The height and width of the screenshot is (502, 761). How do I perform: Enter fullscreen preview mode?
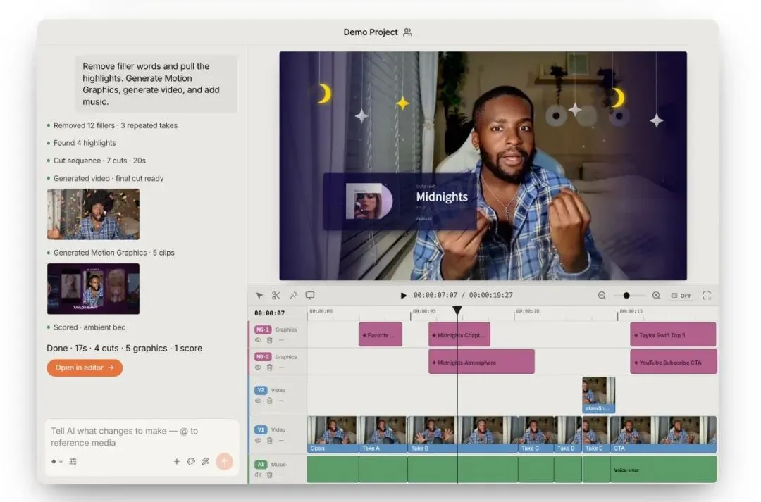click(707, 296)
